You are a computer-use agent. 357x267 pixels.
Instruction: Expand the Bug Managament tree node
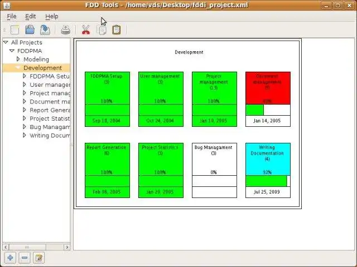(25, 127)
